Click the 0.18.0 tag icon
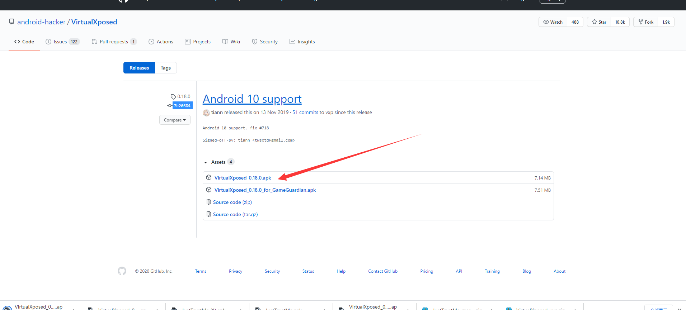This screenshot has height=310, width=686. coord(173,97)
